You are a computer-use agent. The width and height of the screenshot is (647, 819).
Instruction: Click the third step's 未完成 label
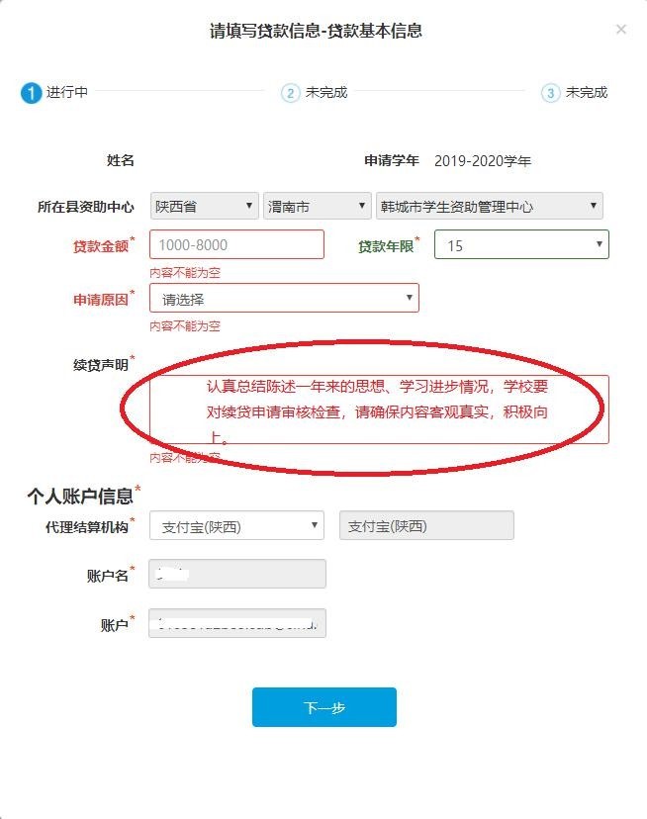587,92
